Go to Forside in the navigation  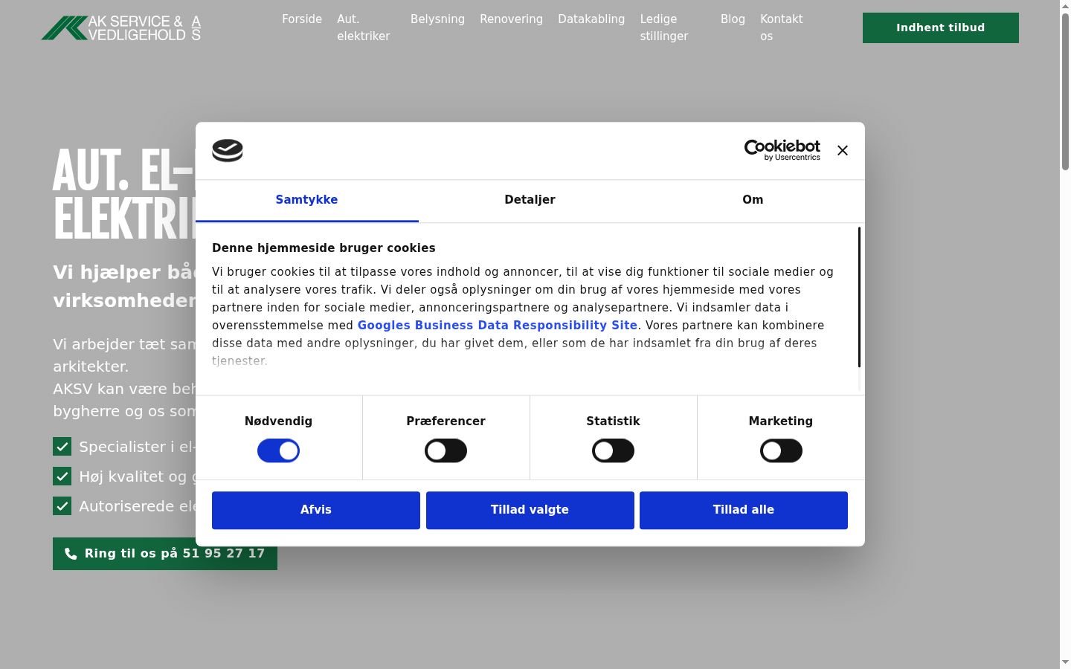[302, 19]
